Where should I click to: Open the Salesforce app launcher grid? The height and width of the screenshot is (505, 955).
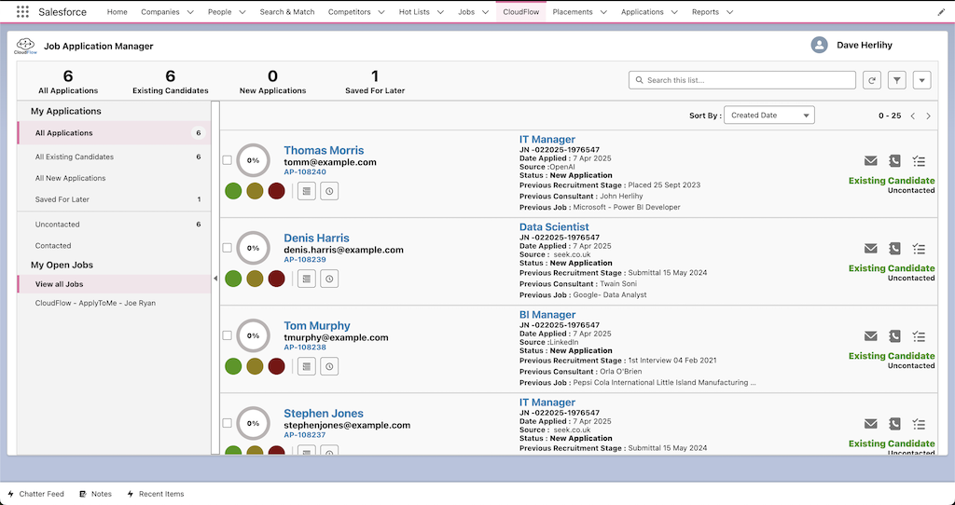click(22, 12)
